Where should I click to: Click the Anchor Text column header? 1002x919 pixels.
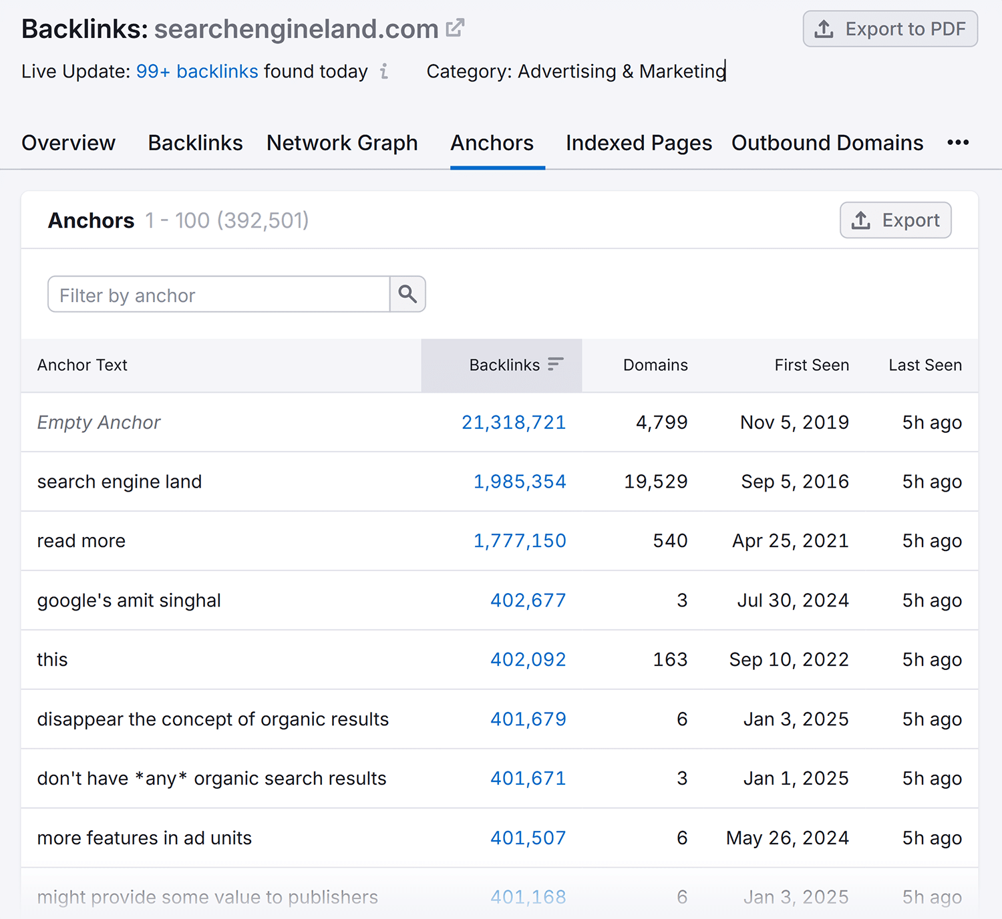[x=82, y=365]
